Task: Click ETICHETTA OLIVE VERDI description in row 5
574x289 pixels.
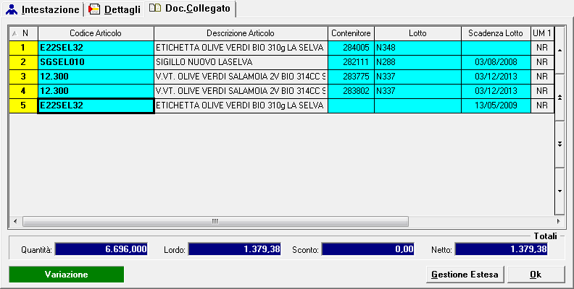Action: pos(241,105)
